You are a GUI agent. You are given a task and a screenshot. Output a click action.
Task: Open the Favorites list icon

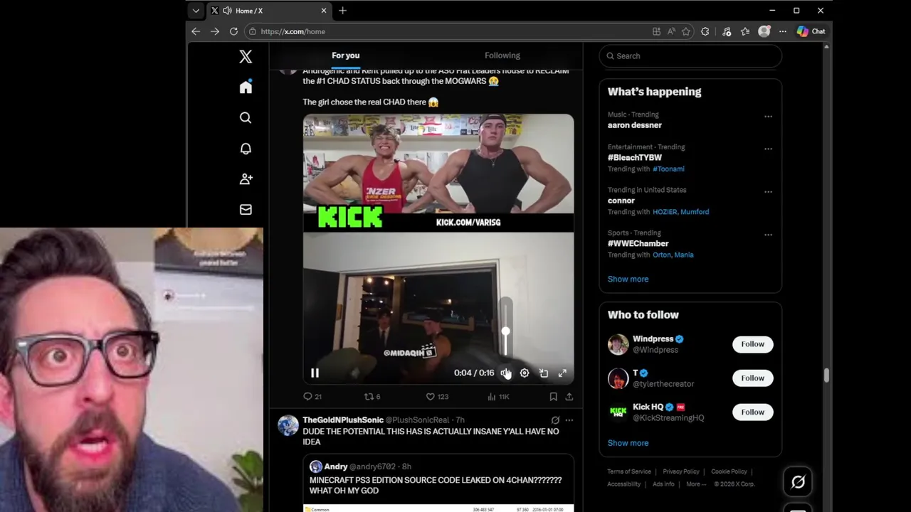(745, 31)
